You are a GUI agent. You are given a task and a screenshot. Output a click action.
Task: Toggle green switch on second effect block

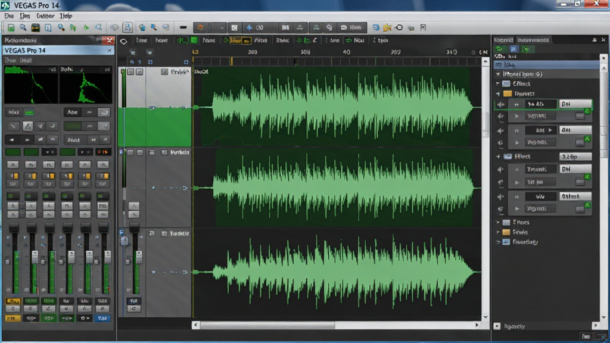coord(587,138)
